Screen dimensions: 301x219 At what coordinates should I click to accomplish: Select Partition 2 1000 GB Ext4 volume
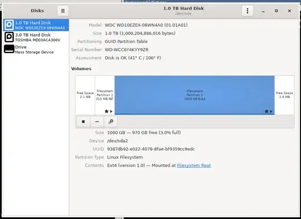tap(195, 95)
